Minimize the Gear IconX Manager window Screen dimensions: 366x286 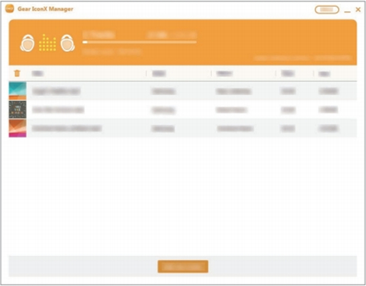click(348, 10)
